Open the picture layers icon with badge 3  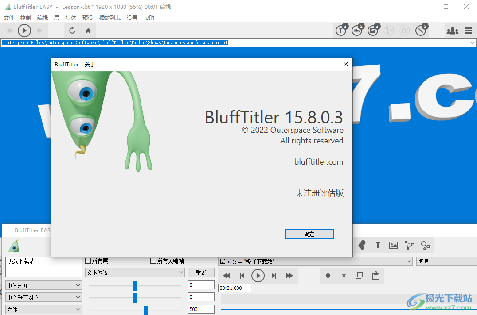point(373,30)
